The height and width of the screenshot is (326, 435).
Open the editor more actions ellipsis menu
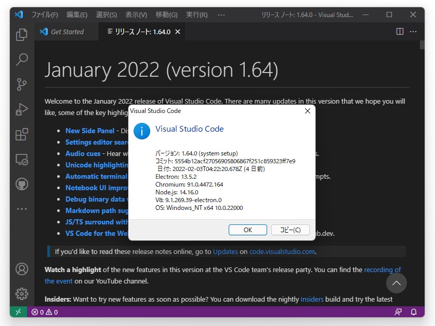tap(414, 31)
